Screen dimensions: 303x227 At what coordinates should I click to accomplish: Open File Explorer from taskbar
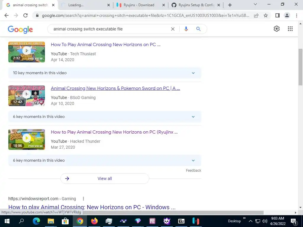click(x=51, y=221)
